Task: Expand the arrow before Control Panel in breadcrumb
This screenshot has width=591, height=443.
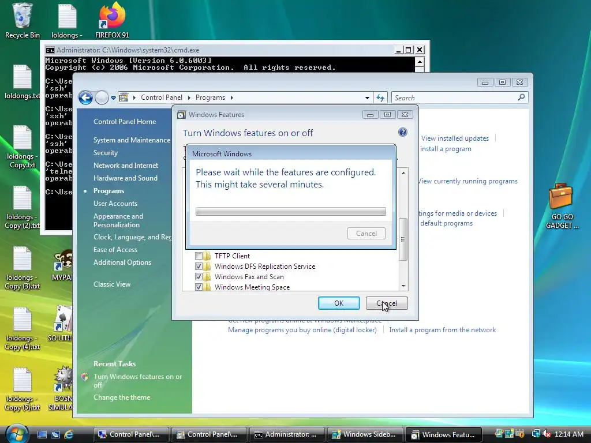Action: coord(134,97)
